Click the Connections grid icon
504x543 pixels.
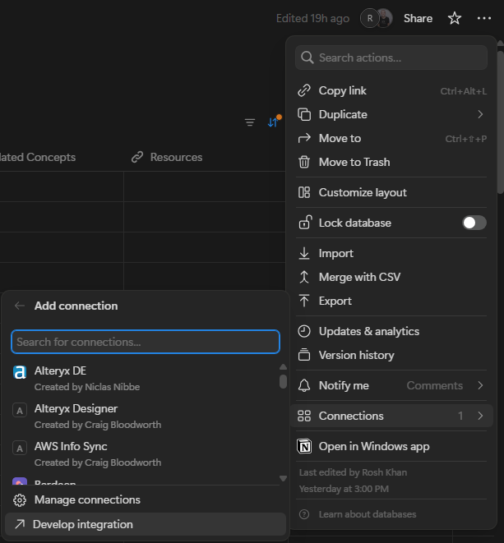coord(304,416)
